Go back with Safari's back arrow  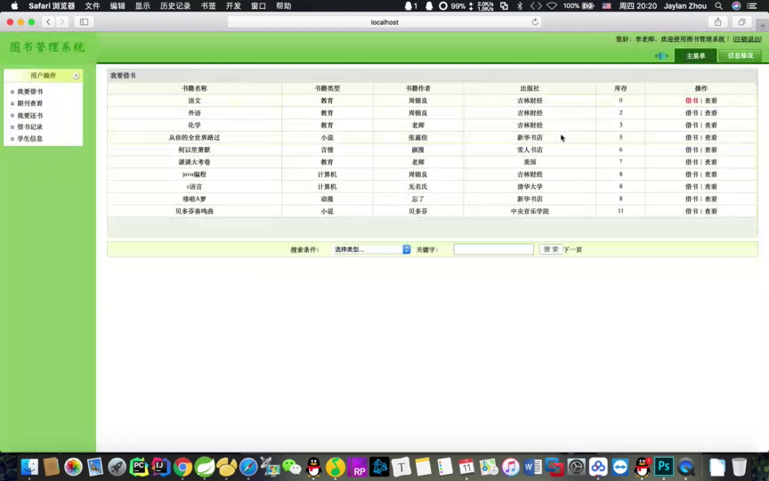48,22
